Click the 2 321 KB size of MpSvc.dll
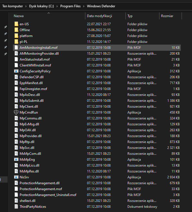The image size is (192, 212). click(x=173, y=148)
